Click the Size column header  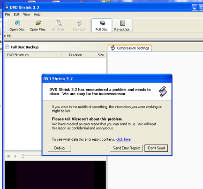[95, 55]
